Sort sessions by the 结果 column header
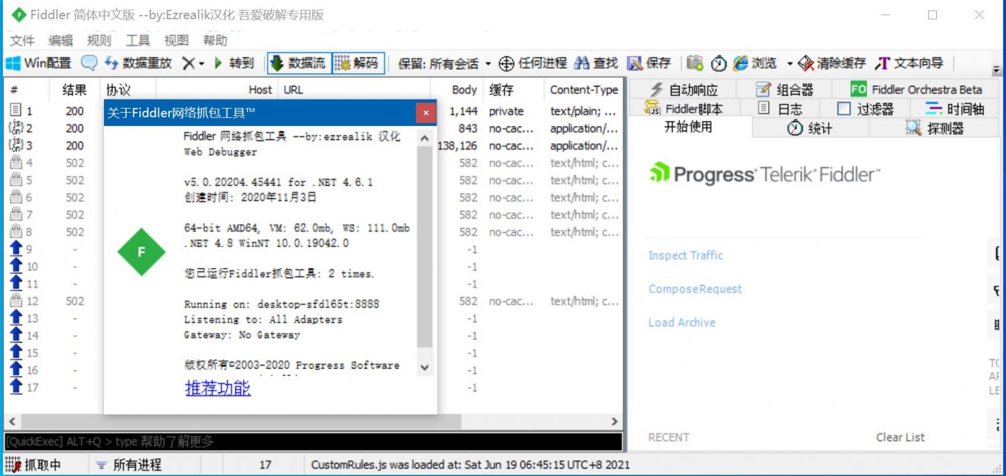The image size is (1006, 476). point(75,90)
